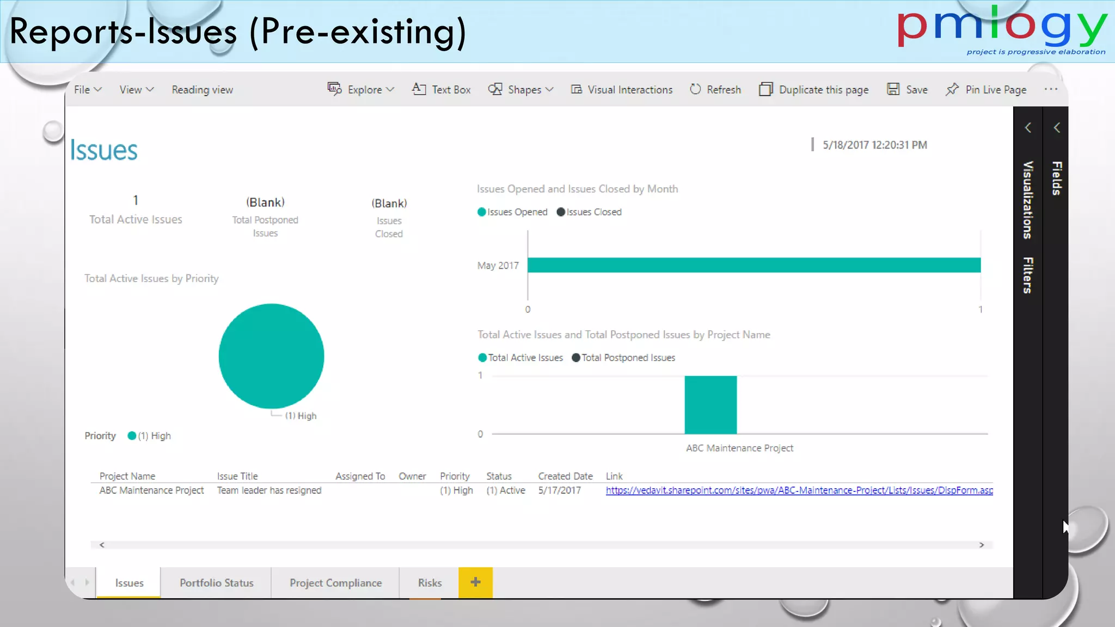Image resolution: width=1115 pixels, height=627 pixels.
Task: Click the Total Active Issues legend swatch
Action: (x=482, y=358)
